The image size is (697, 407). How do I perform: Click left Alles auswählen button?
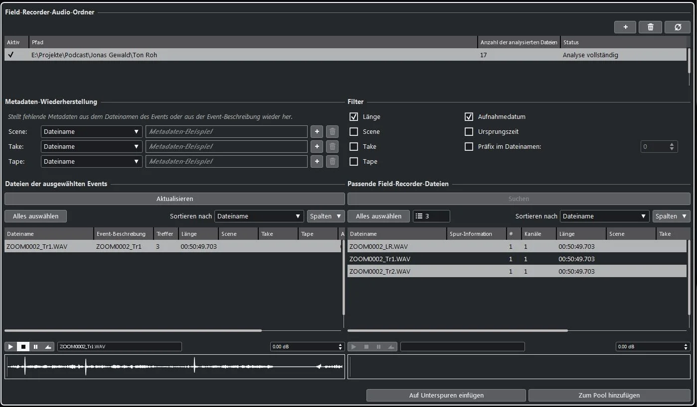[x=35, y=216]
